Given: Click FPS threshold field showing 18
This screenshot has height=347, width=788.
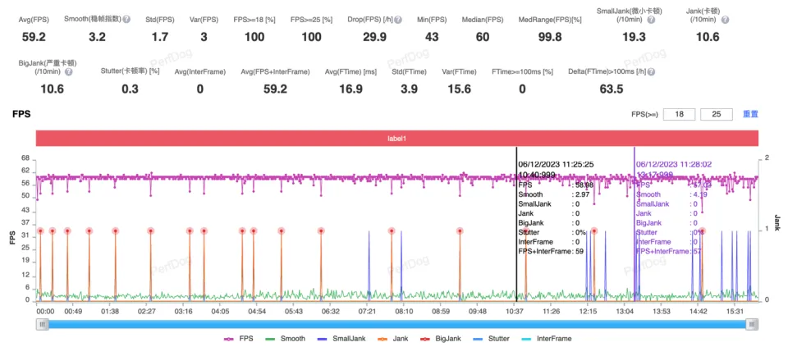Looking at the screenshot, I should 679,114.
